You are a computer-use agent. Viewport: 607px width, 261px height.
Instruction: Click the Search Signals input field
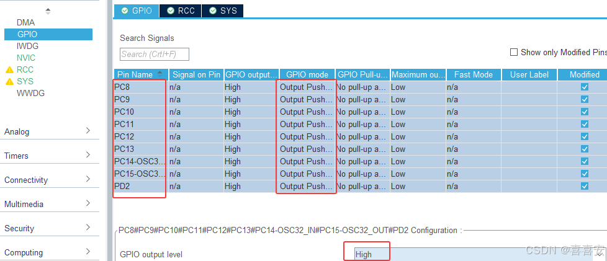(x=155, y=54)
